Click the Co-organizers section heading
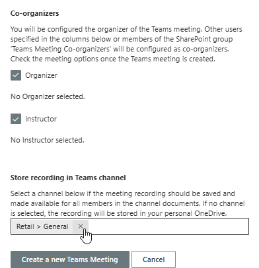Image resolution: width=259 pixels, height=268 pixels. pos(35,13)
